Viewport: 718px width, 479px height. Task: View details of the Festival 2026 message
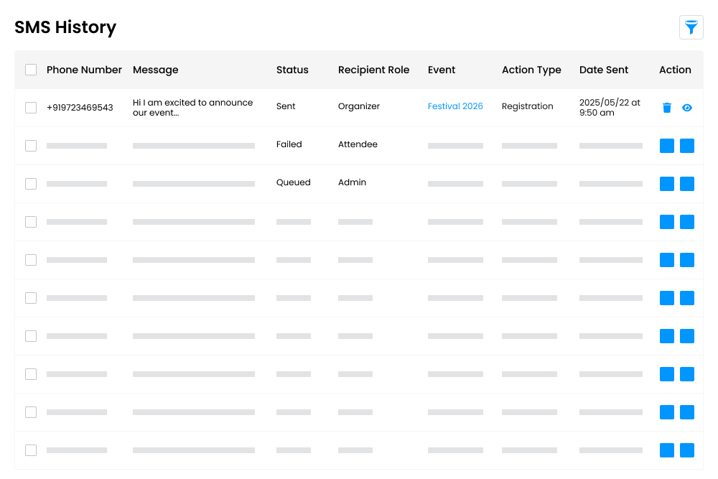point(687,107)
